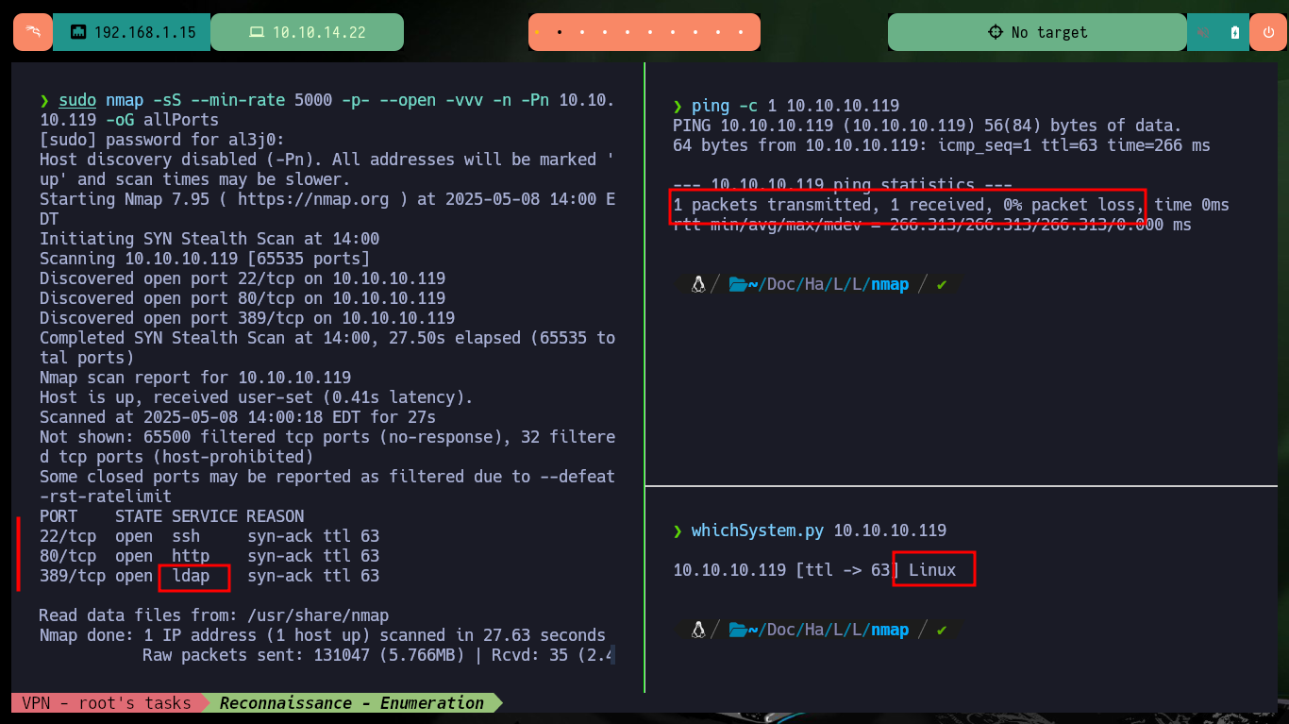This screenshot has height=724, width=1289.
Task: Switch to the last workspace dot
Action: click(x=741, y=32)
